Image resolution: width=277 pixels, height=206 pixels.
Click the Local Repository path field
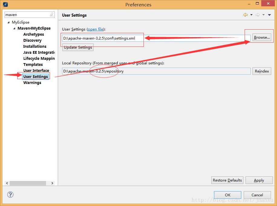(156, 71)
